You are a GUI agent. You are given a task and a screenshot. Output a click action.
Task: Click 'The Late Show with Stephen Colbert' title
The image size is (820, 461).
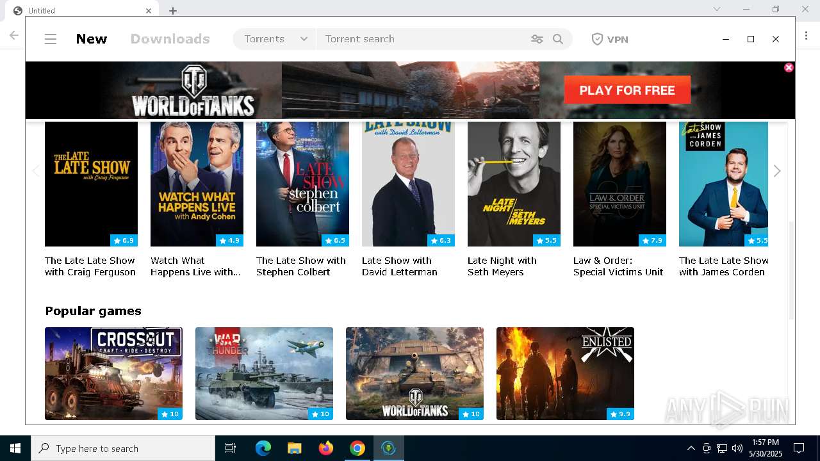[x=301, y=266]
